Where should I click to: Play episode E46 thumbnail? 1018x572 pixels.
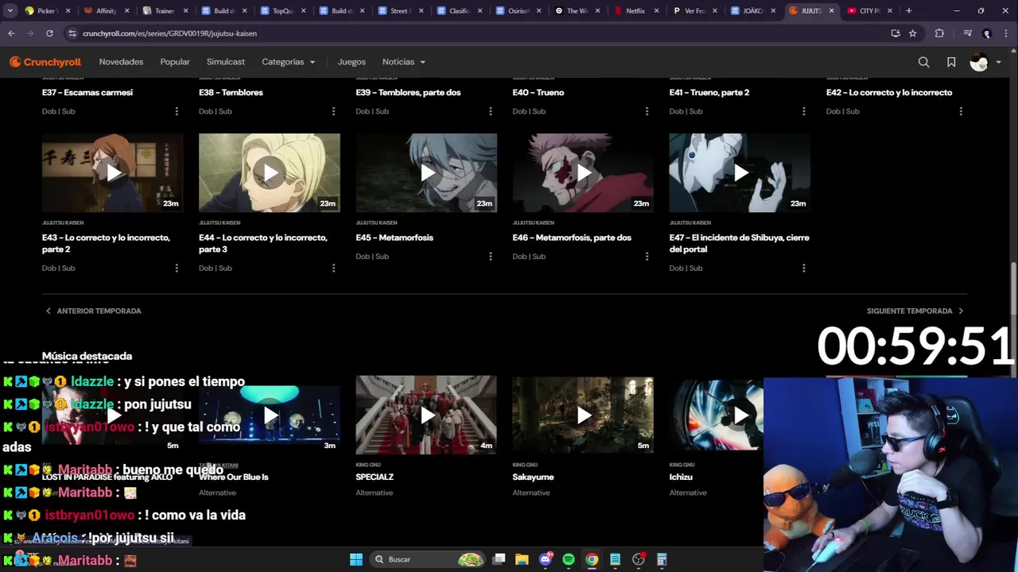point(583,172)
